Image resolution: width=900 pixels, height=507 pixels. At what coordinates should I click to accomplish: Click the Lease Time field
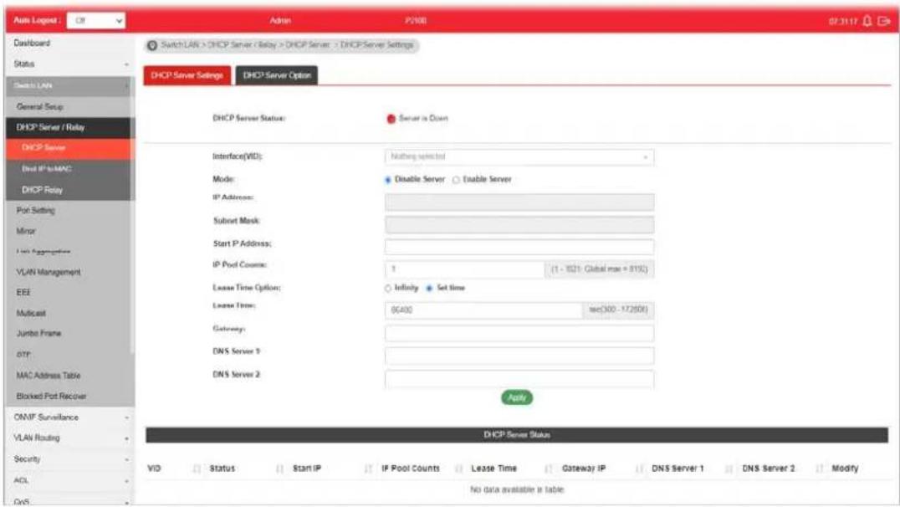(483, 310)
